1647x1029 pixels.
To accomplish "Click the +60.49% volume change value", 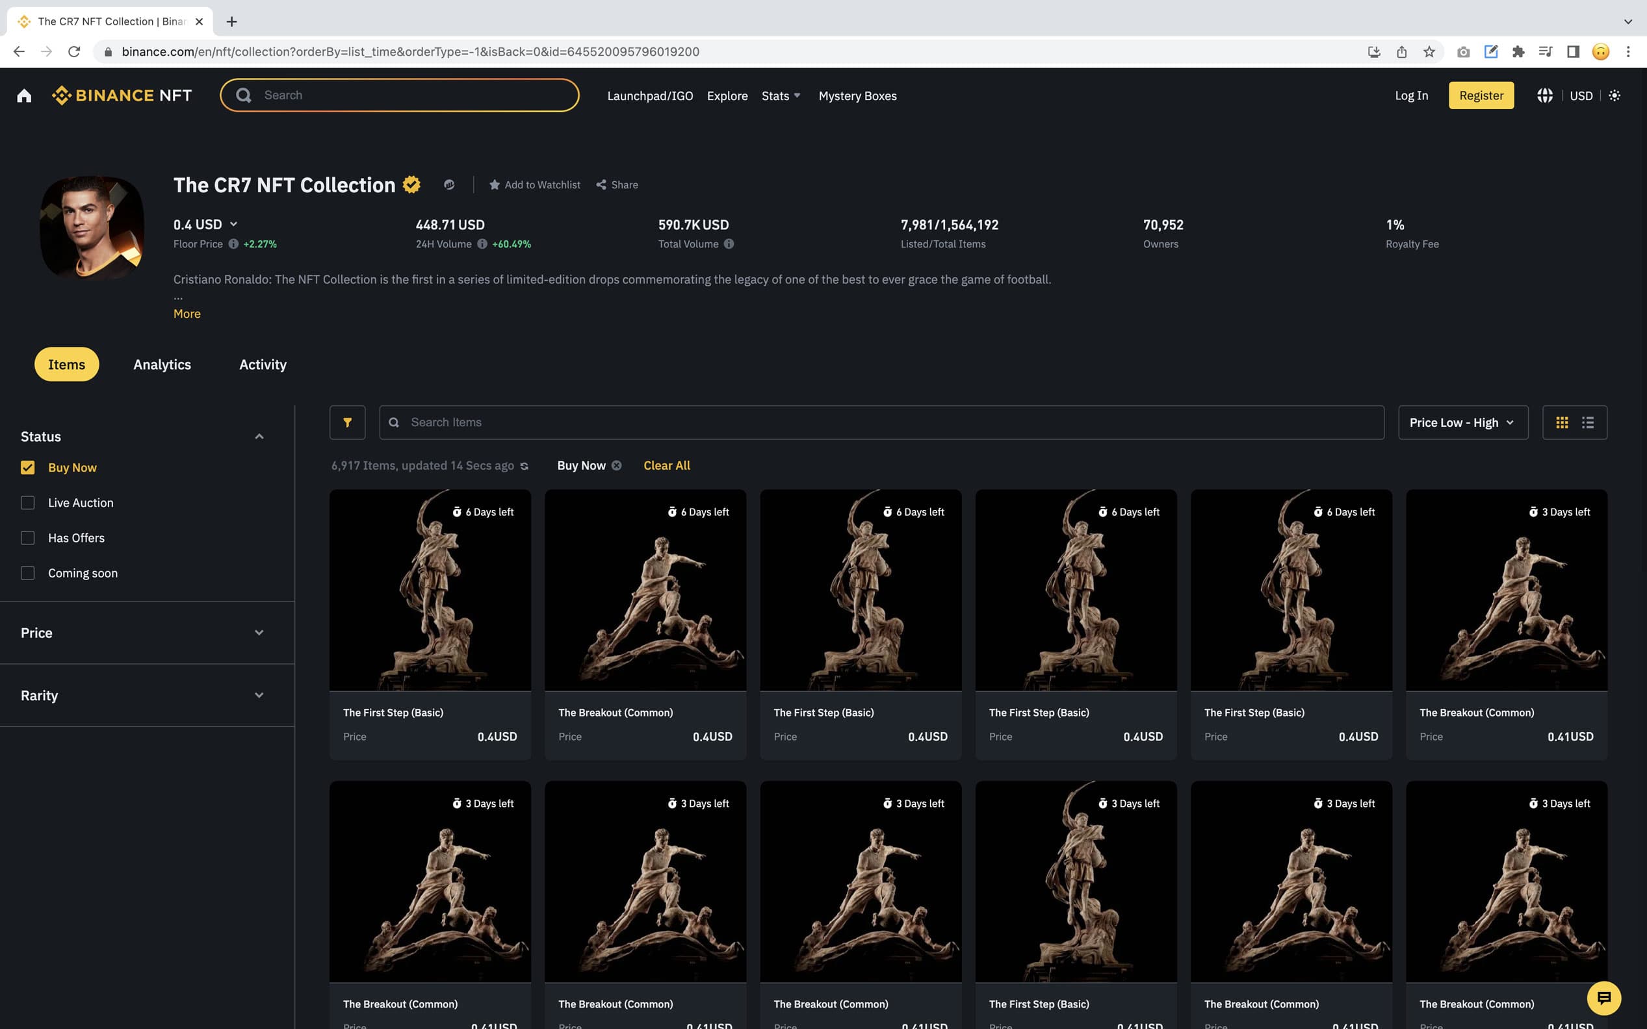I will (x=512, y=244).
